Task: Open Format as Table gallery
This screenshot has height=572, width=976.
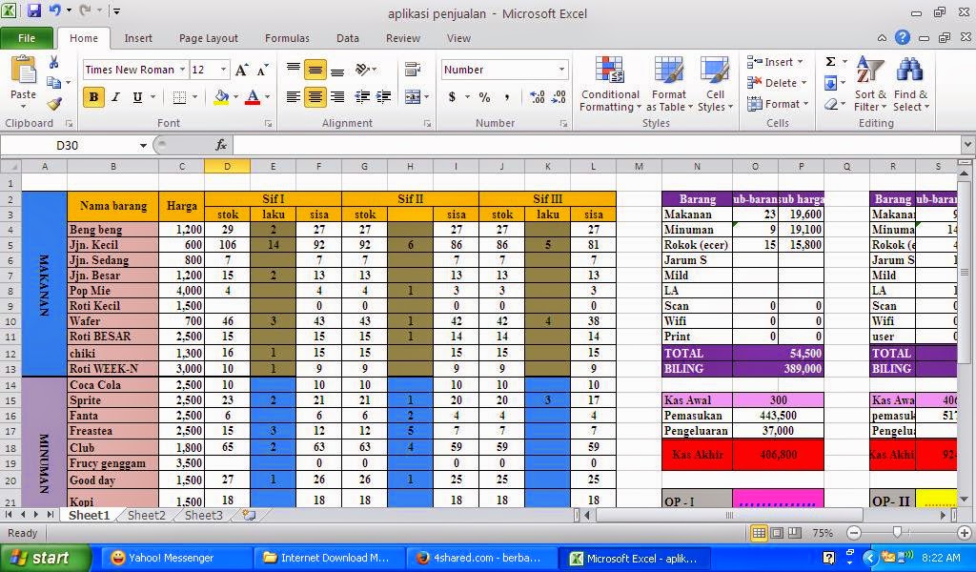Action: tap(669, 84)
